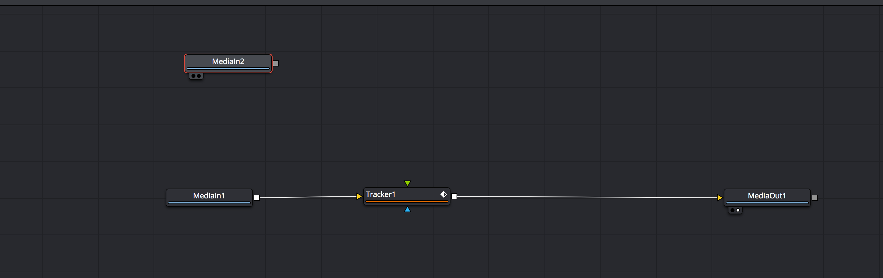Select the Tracker1 node label

(x=380, y=194)
